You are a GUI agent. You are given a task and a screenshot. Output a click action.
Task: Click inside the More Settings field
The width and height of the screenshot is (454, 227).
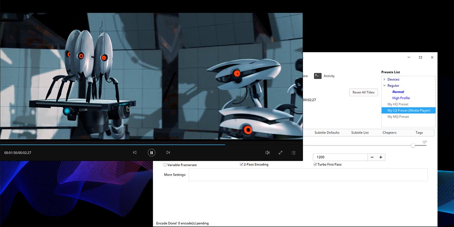[x=308, y=175]
